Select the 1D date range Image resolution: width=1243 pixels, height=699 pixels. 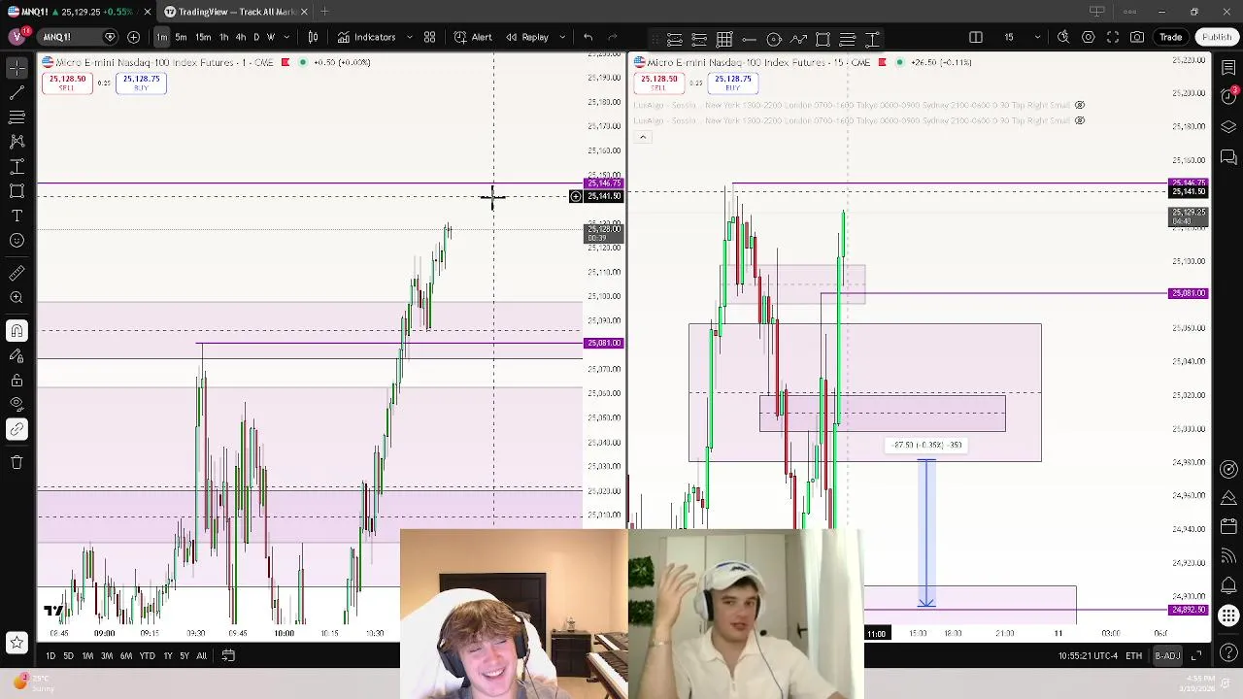pyautogui.click(x=50, y=655)
